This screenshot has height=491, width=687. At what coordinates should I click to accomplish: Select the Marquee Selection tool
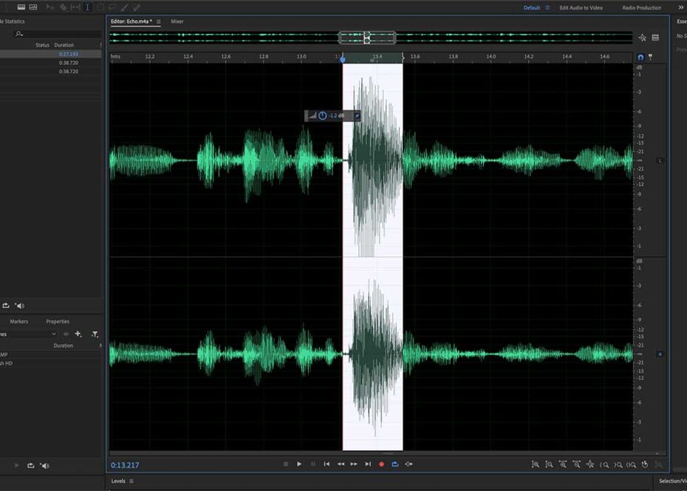100,7
